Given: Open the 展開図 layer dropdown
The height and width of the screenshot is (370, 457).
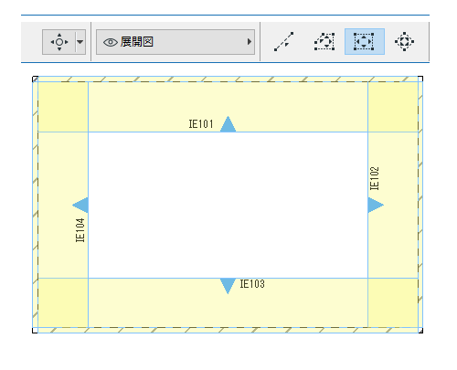Looking at the screenshot, I should (175, 42).
